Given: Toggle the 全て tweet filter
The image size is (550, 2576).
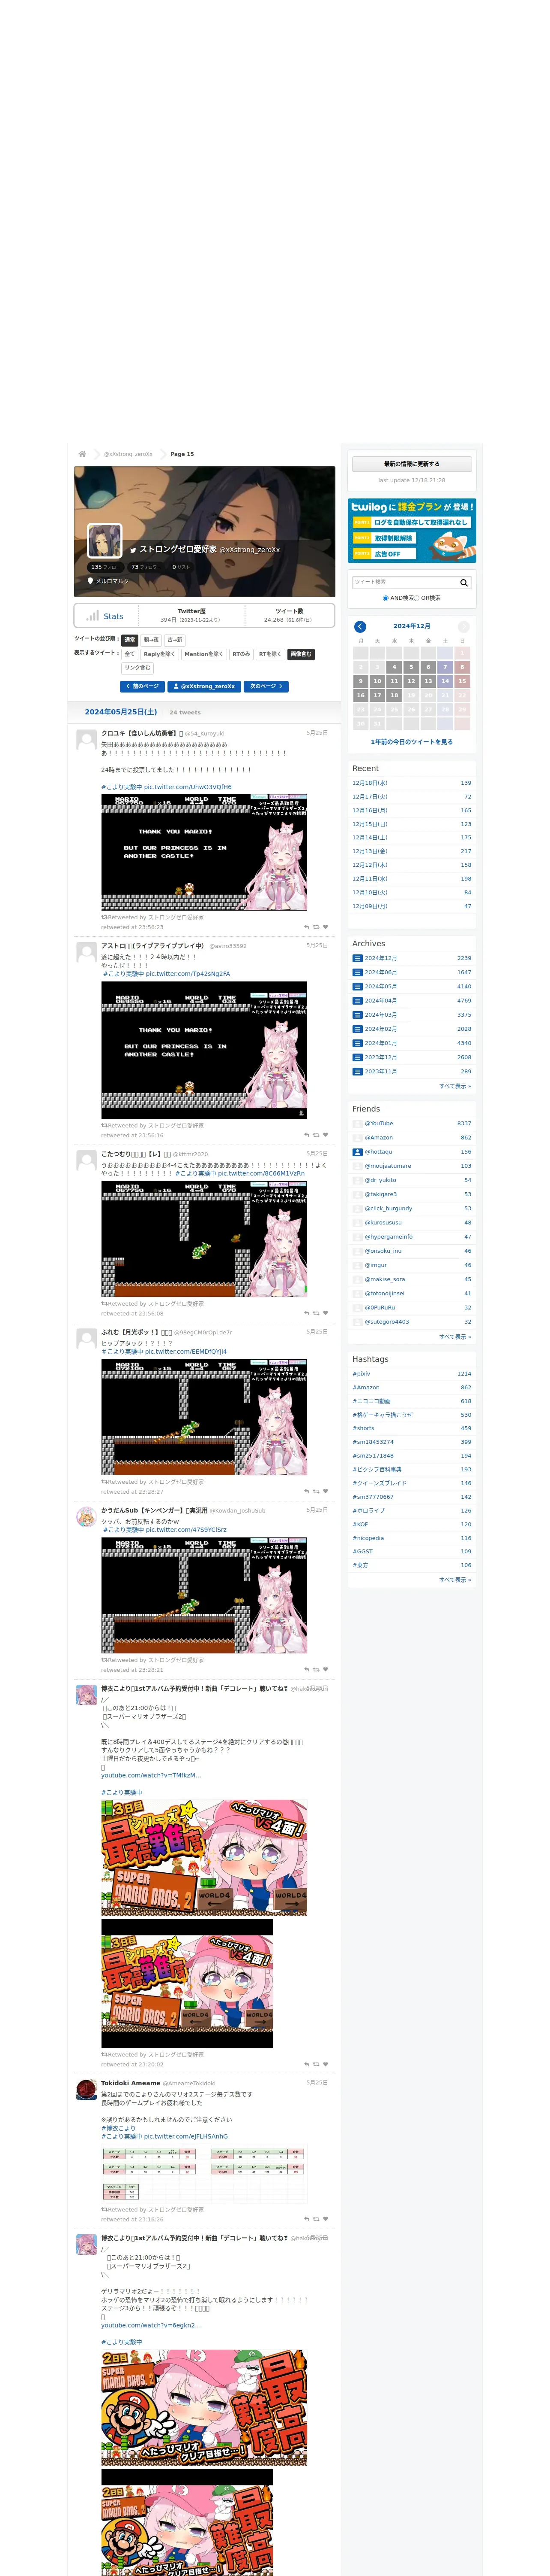Looking at the screenshot, I should [130, 654].
